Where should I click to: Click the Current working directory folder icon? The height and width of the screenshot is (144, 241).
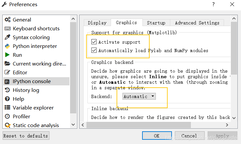(x=8, y=64)
